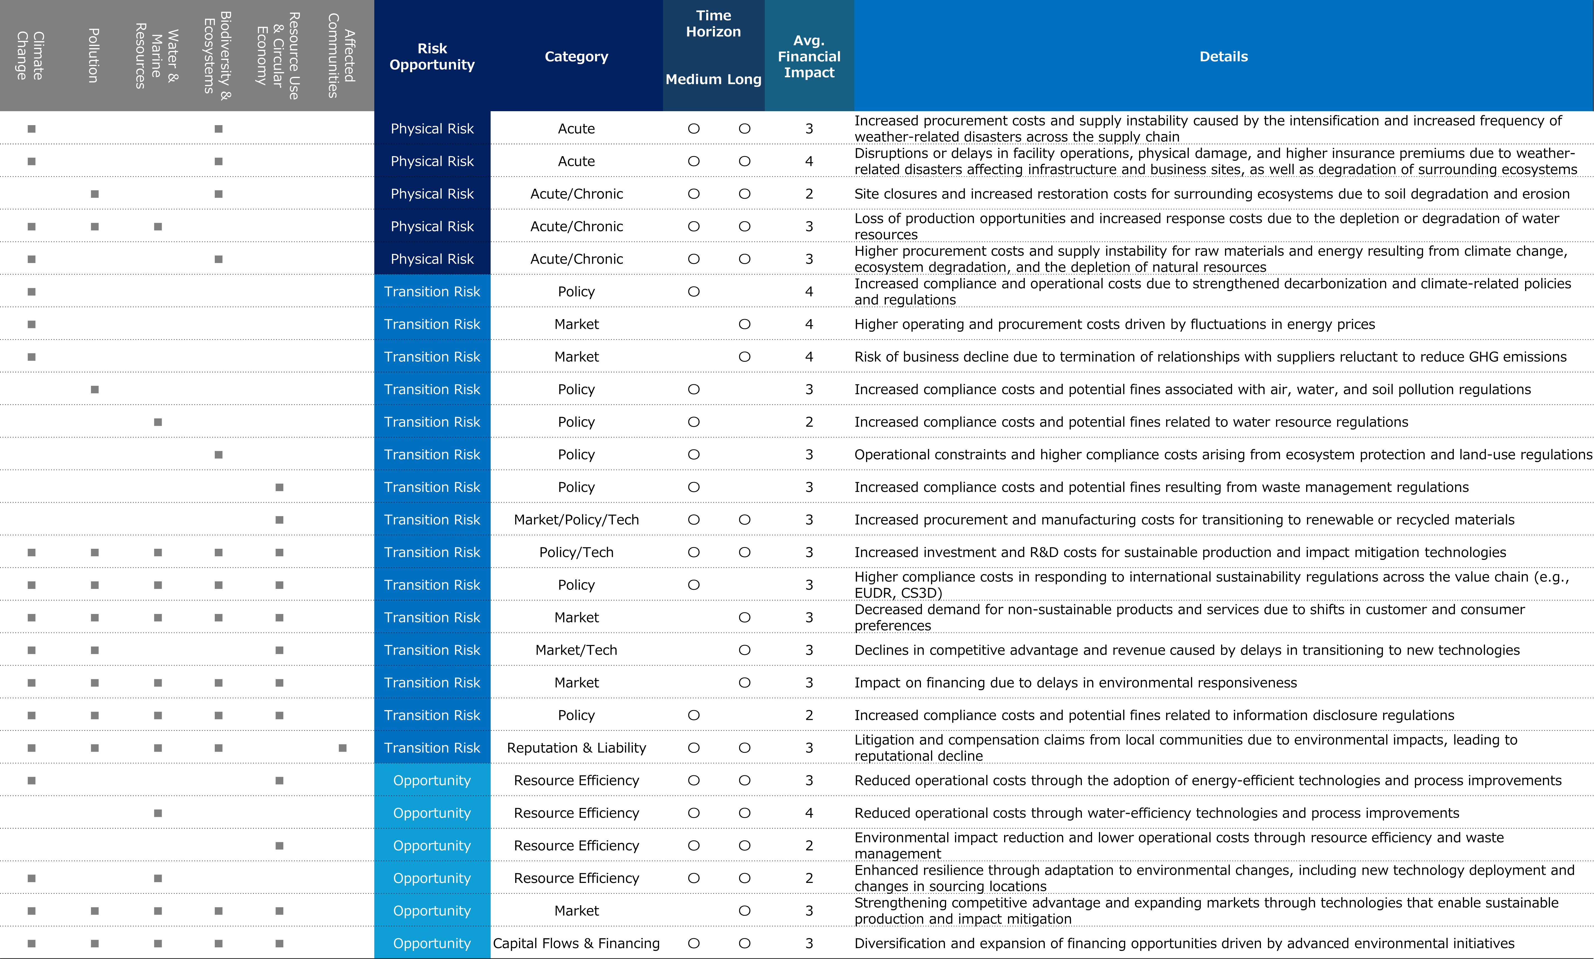Click Water & Marine square in water-efficiency opportunity row
Viewport: 1594px width, 959px height.
point(158,813)
